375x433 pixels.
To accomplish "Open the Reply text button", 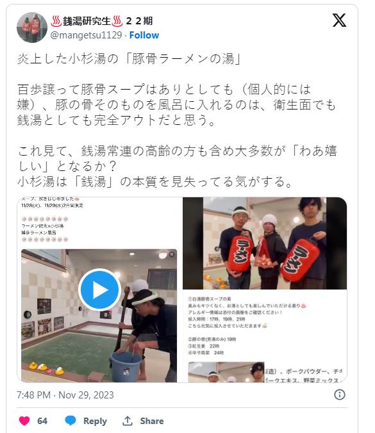I will [x=95, y=421].
